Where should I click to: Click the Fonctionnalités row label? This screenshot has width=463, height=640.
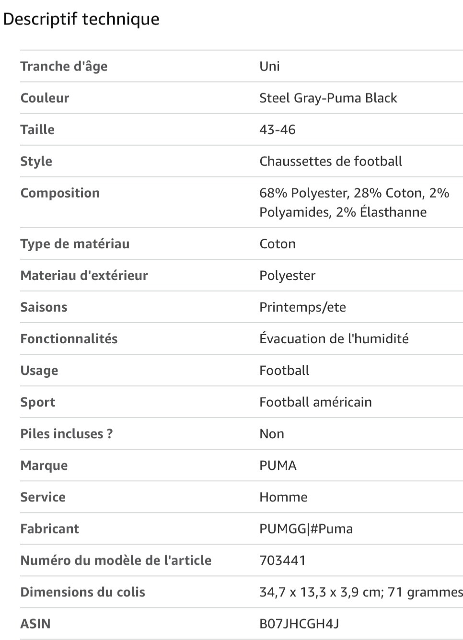(69, 338)
